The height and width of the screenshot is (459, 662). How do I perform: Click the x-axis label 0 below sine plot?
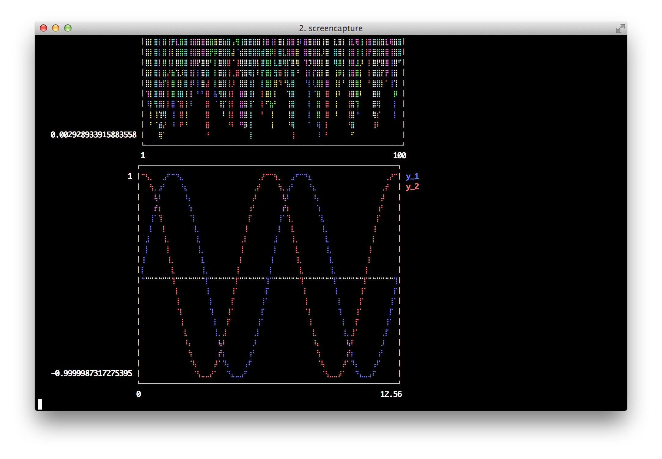[138, 394]
